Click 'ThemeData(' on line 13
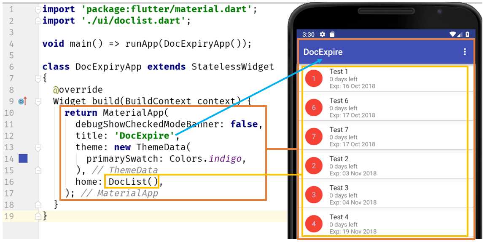The height and width of the screenshot is (242, 487). tap(163, 147)
